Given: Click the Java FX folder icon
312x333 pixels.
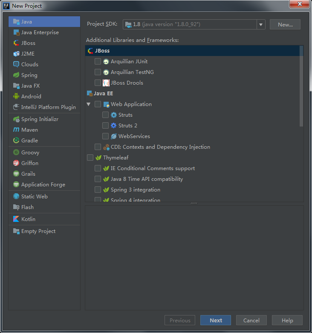Looking at the screenshot, I should click(16, 86).
